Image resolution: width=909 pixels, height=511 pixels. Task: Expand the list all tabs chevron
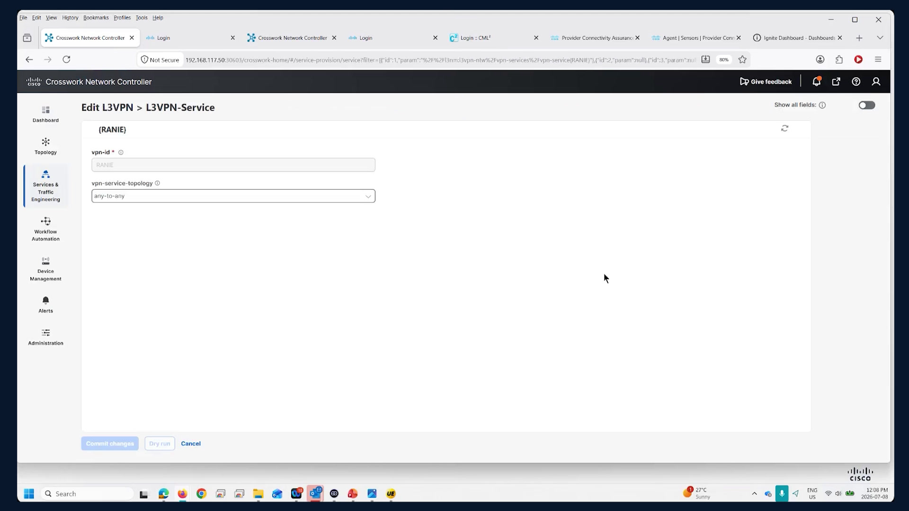click(x=880, y=37)
